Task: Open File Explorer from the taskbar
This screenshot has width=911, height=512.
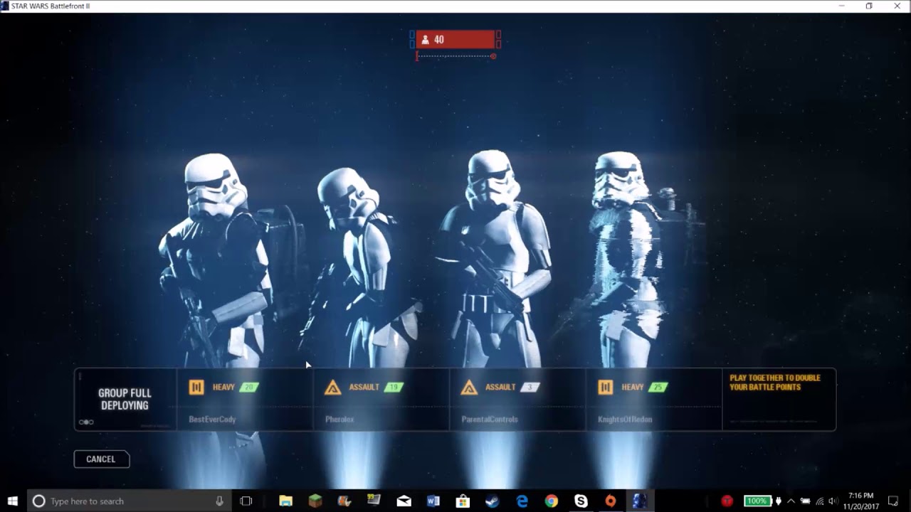Action: (285, 501)
